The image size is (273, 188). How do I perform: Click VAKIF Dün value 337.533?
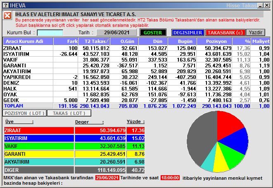pos(157,59)
